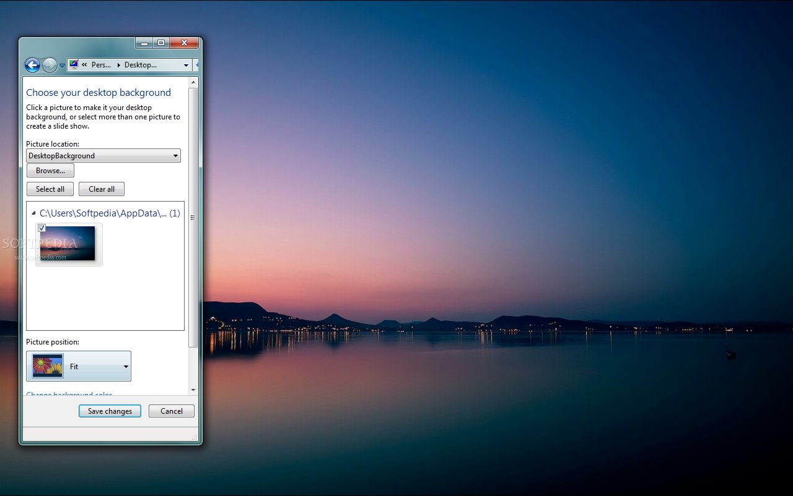This screenshot has width=793, height=496.
Task: Collapse the C:\Users\Softpedia\AppData group
Action: pos(33,213)
